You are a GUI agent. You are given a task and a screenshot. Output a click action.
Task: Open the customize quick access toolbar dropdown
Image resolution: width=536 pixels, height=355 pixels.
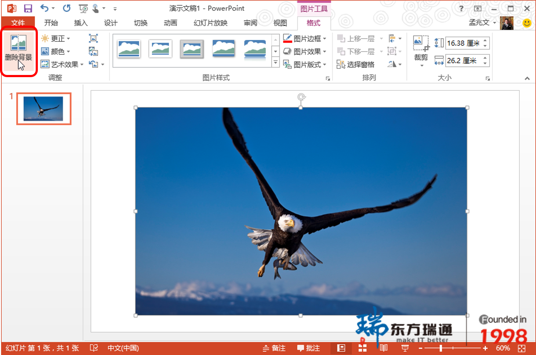point(115,9)
